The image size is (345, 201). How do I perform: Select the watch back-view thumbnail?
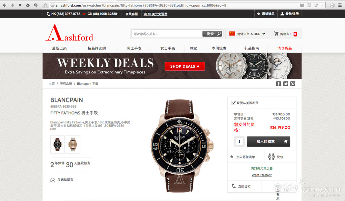tap(73, 144)
